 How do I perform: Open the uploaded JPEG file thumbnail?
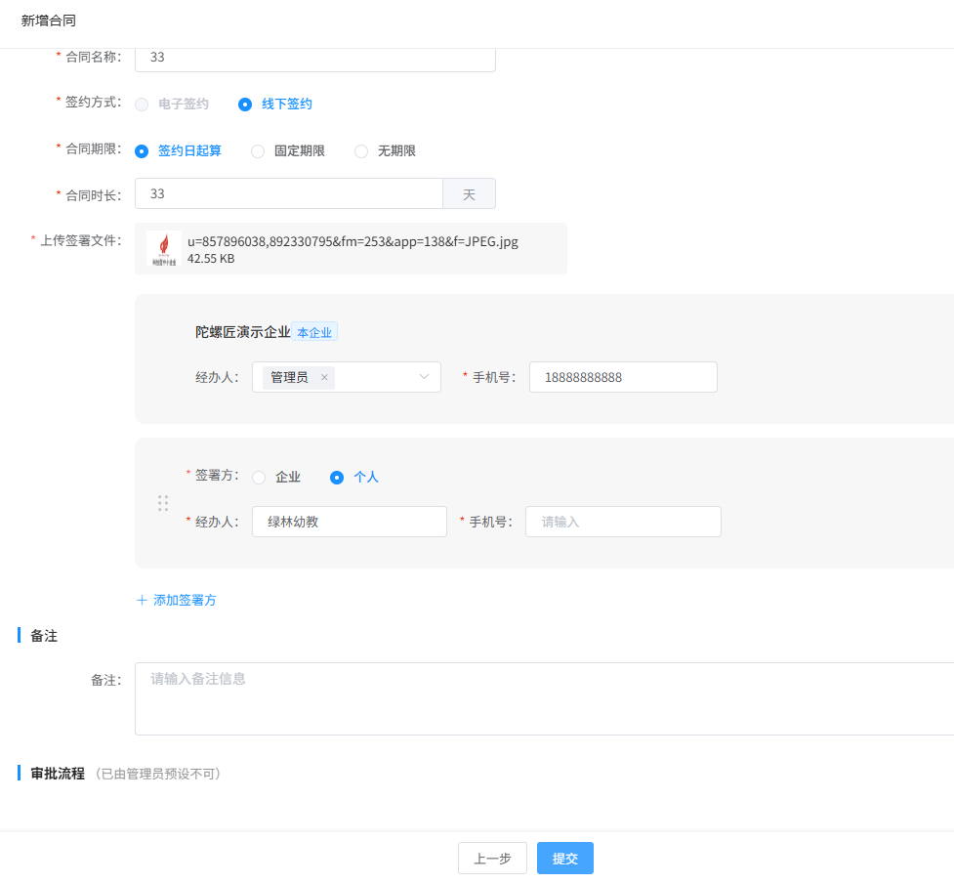coord(163,248)
